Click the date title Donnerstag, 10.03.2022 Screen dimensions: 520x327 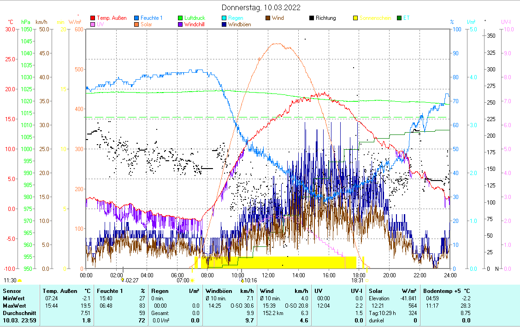pyautogui.click(x=260, y=7)
